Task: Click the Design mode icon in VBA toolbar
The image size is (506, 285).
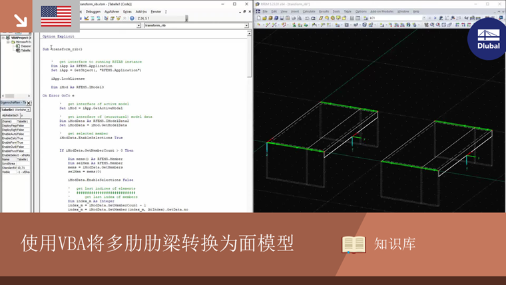Action: coord(87,19)
